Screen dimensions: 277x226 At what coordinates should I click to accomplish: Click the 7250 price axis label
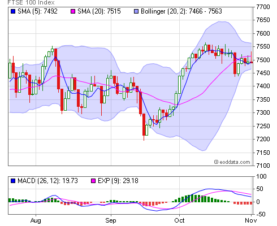(x=263, y=126)
